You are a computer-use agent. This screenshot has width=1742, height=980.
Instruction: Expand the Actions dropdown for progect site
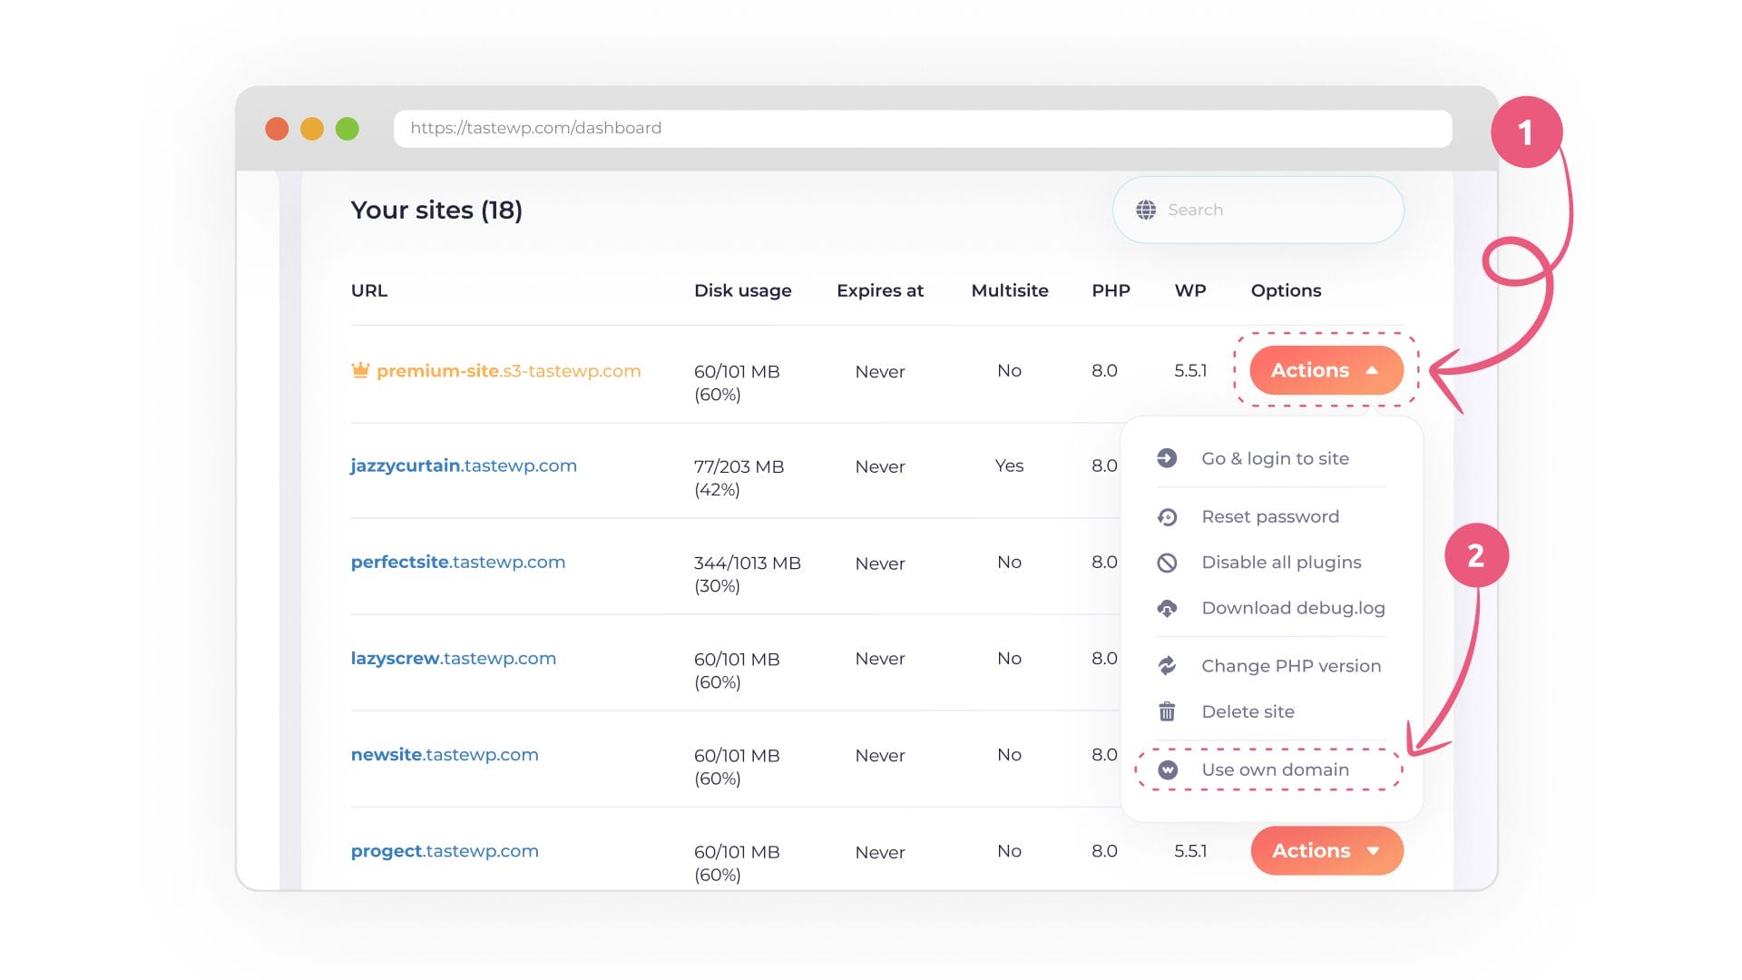point(1326,850)
